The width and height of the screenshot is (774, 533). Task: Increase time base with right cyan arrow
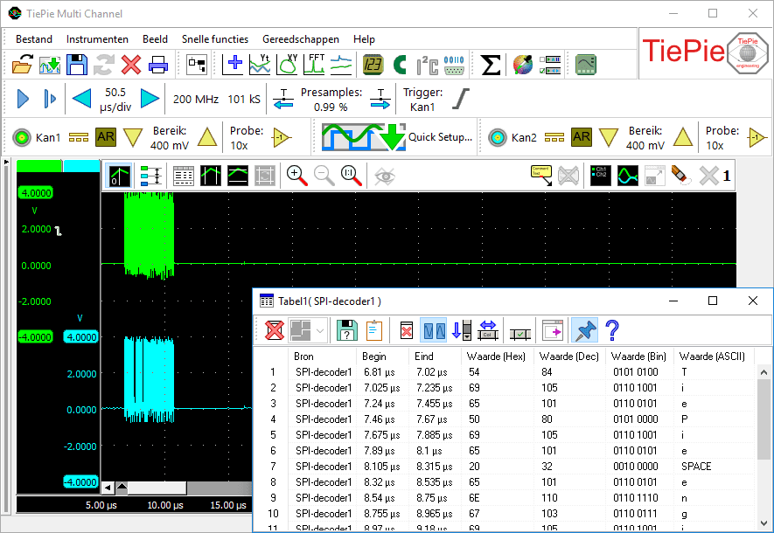pos(150,99)
